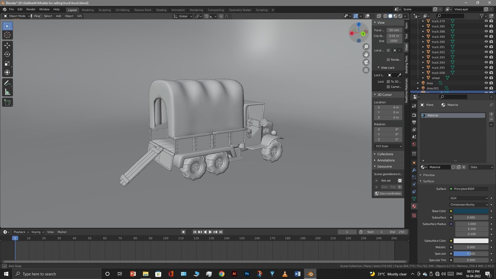Select the Measure tool
The image size is (496, 279).
(x=7, y=92)
